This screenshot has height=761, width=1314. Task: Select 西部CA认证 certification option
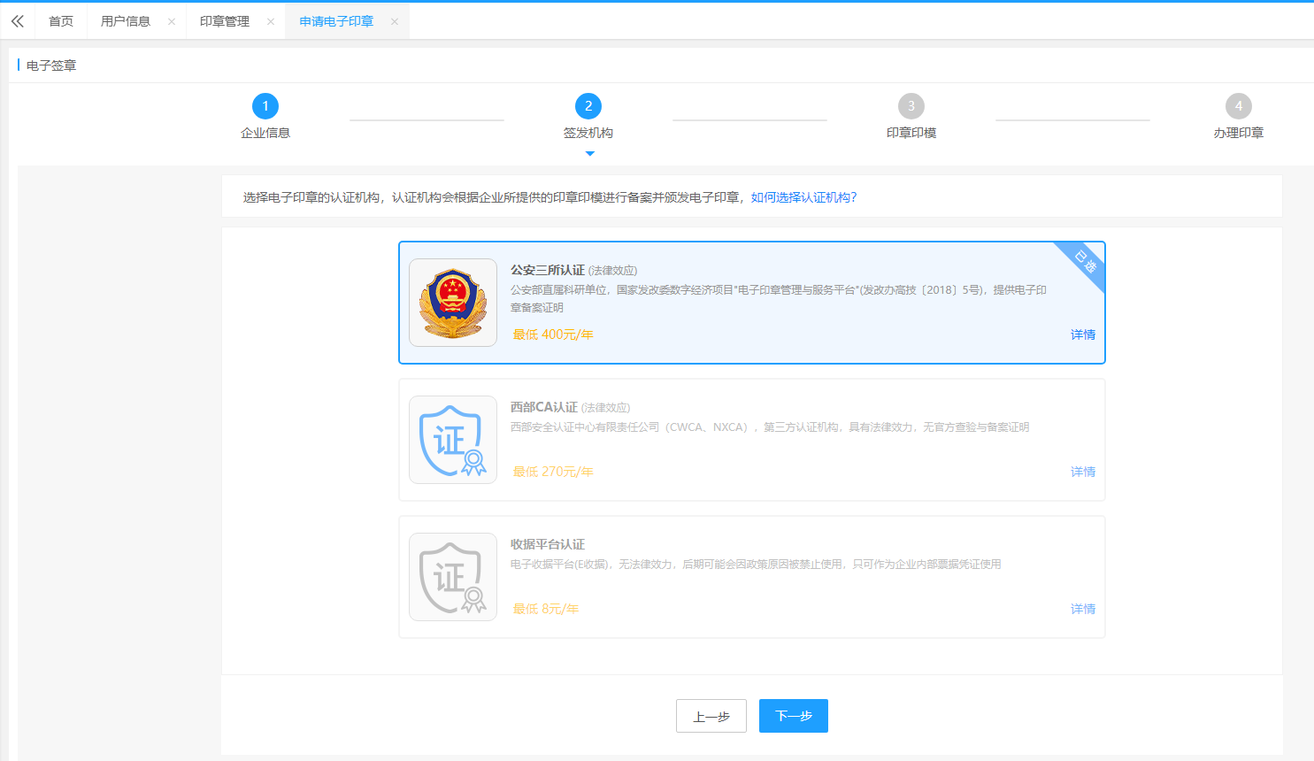pos(543,407)
